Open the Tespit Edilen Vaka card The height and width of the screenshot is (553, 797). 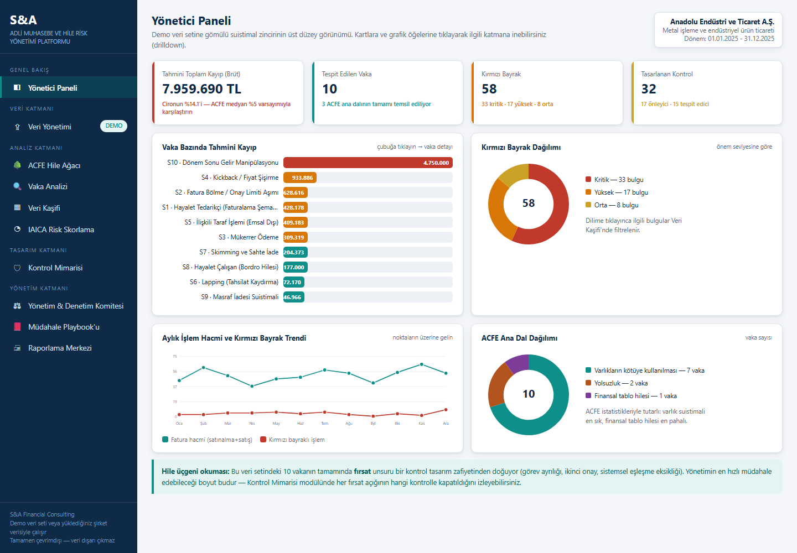coord(387,93)
